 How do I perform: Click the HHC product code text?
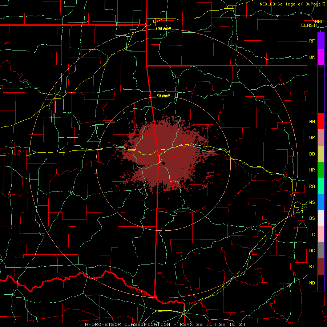tap(319, 22)
